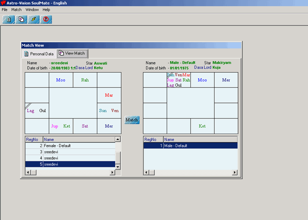Viewport: 308px width, 220px height.
Task: Select sreedevi row with RegNo 3
Action: coord(70,152)
